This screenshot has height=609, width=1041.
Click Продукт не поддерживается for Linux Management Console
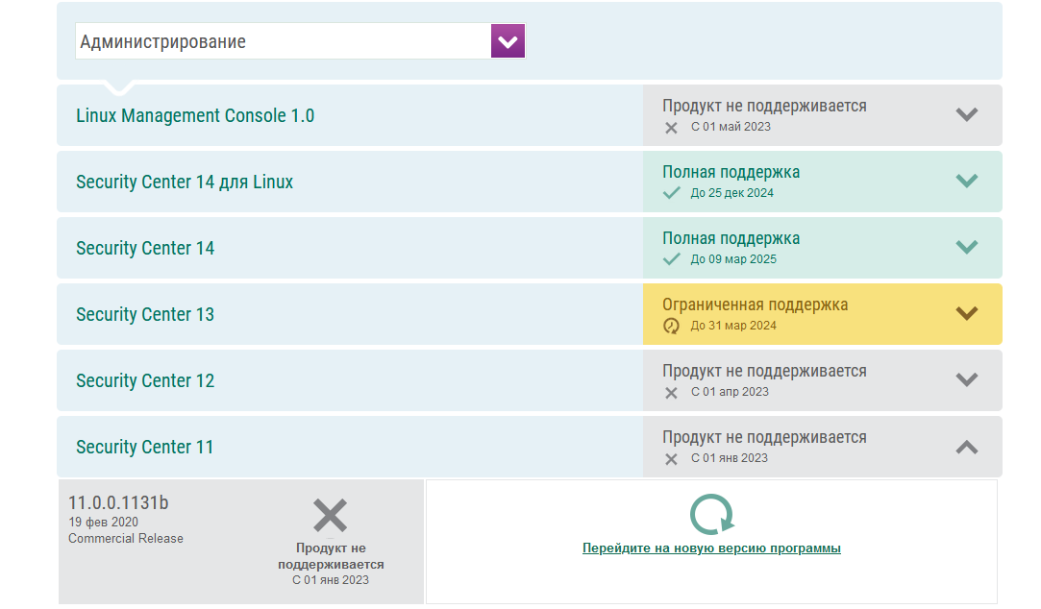pos(764,106)
